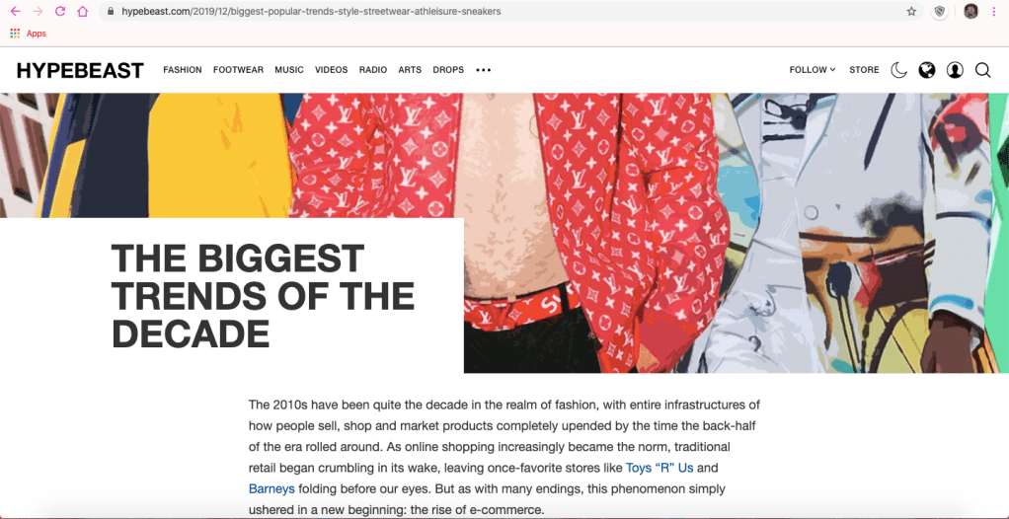Image resolution: width=1009 pixels, height=519 pixels.
Task: Open the Chrome three-dot menu
Action: click(x=994, y=12)
